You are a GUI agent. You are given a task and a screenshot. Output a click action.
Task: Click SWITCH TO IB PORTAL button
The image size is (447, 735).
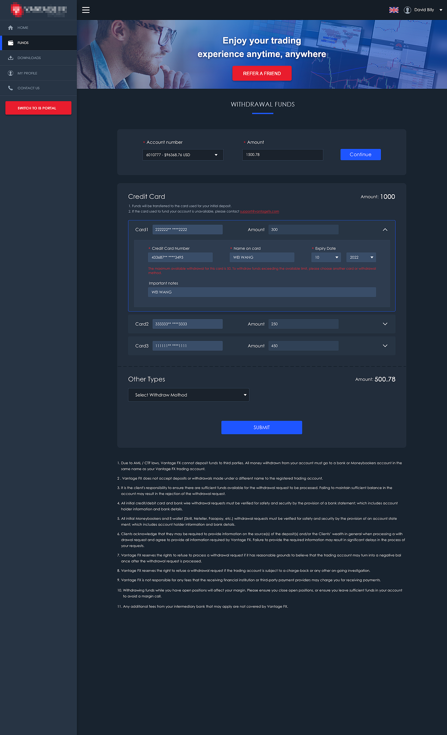(38, 108)
